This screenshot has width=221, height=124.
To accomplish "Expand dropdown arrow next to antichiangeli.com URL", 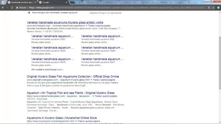I will pyautogui.click(x=87, y=25).
